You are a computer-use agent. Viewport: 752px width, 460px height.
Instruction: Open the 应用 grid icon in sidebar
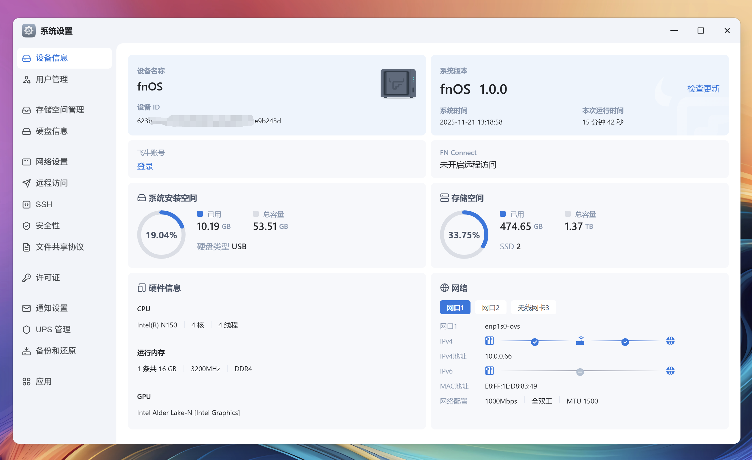click(26, 381)
